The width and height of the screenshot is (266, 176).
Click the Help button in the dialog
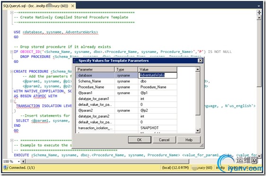point(189,140)
